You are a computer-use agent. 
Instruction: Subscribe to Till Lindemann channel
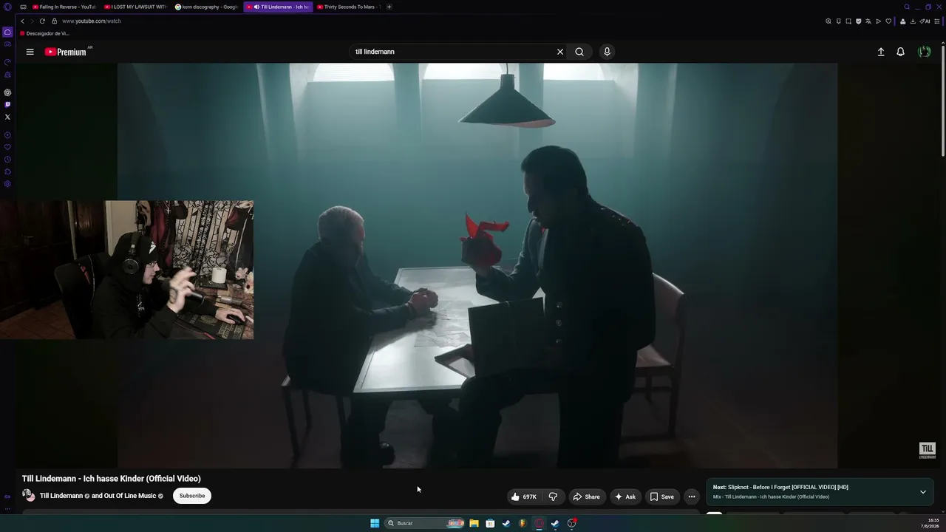click(192, 496)
